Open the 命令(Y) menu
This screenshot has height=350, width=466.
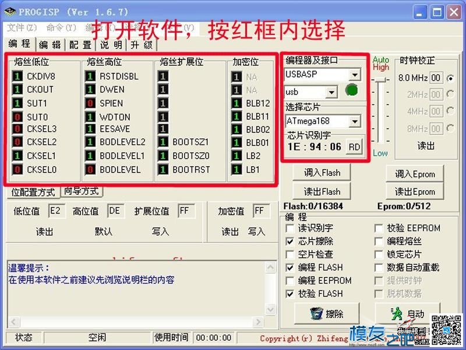coord(61,27)
